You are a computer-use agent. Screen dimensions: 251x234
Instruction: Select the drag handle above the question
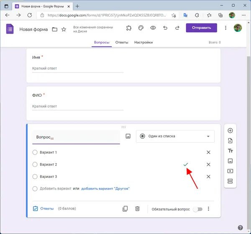tap(123, 127)
